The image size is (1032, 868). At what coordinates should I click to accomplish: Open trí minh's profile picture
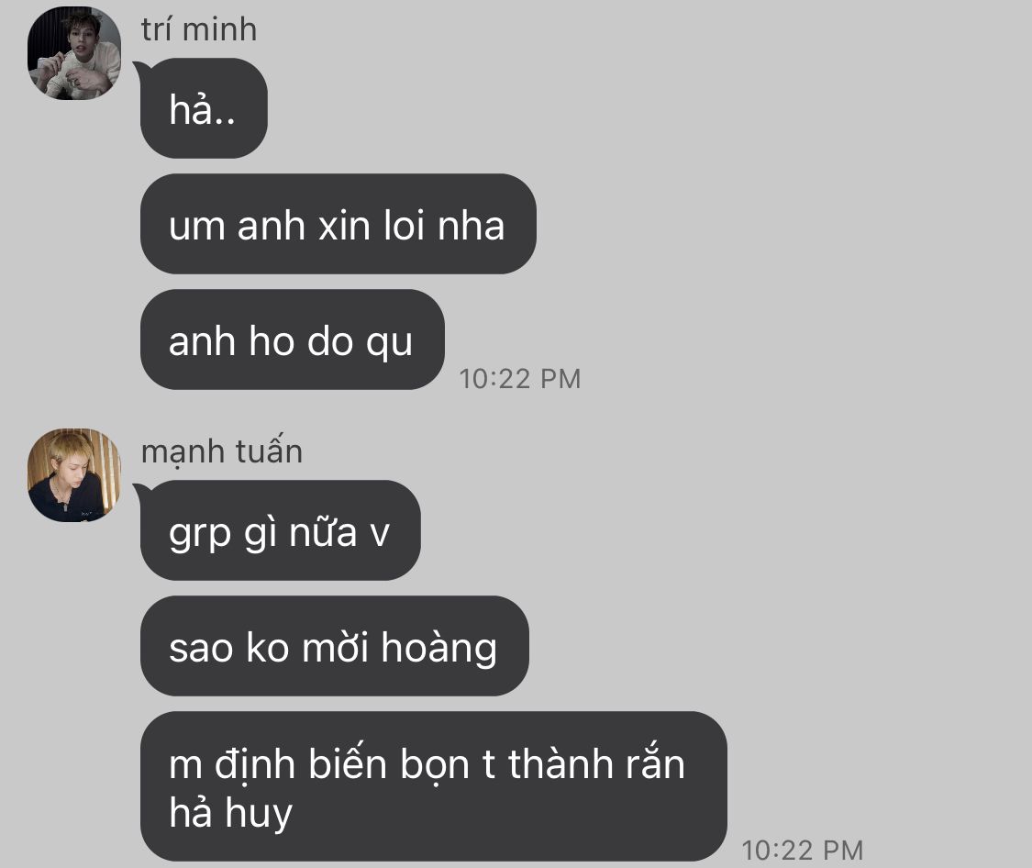73,53
